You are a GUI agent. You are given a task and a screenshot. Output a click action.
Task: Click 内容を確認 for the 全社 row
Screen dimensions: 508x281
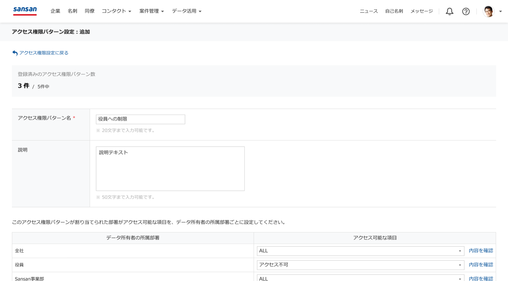(481, 251)
